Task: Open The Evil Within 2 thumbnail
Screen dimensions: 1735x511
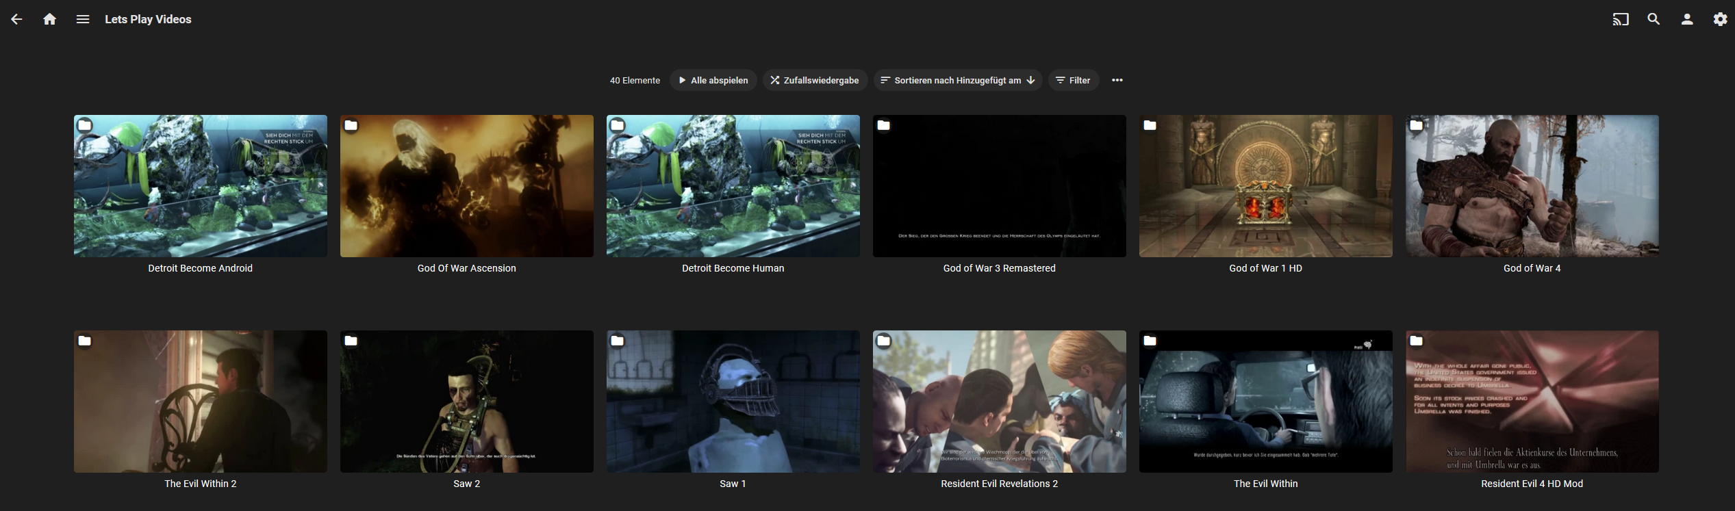Action: pos(201,402)
